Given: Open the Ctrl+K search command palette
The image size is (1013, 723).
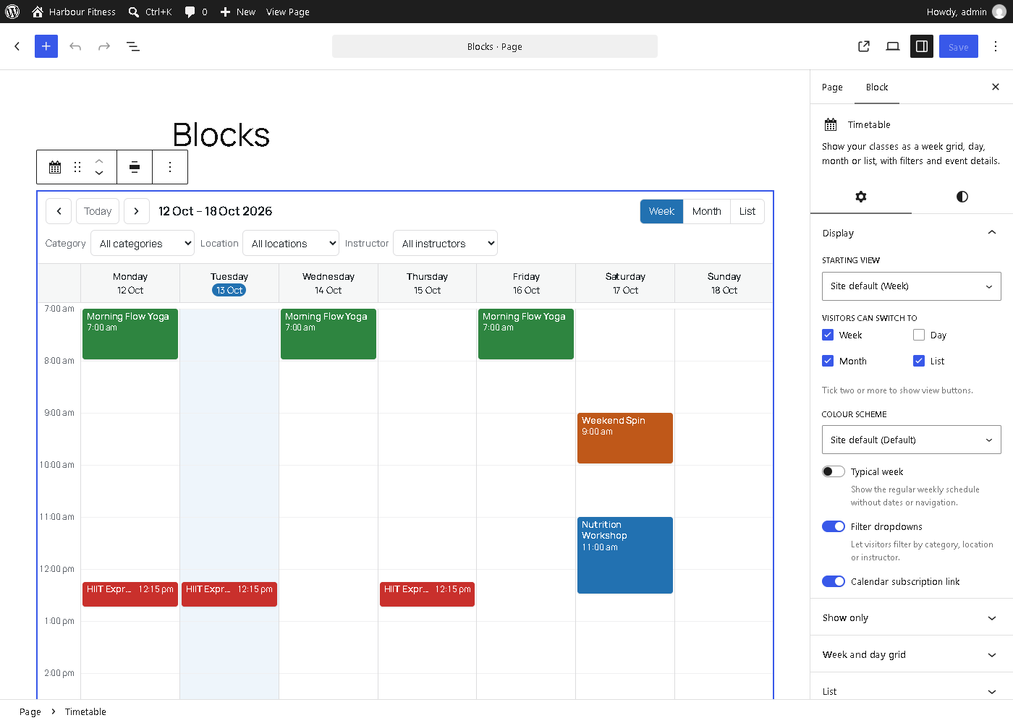Looking at the screenshot, I should [150, 12].
